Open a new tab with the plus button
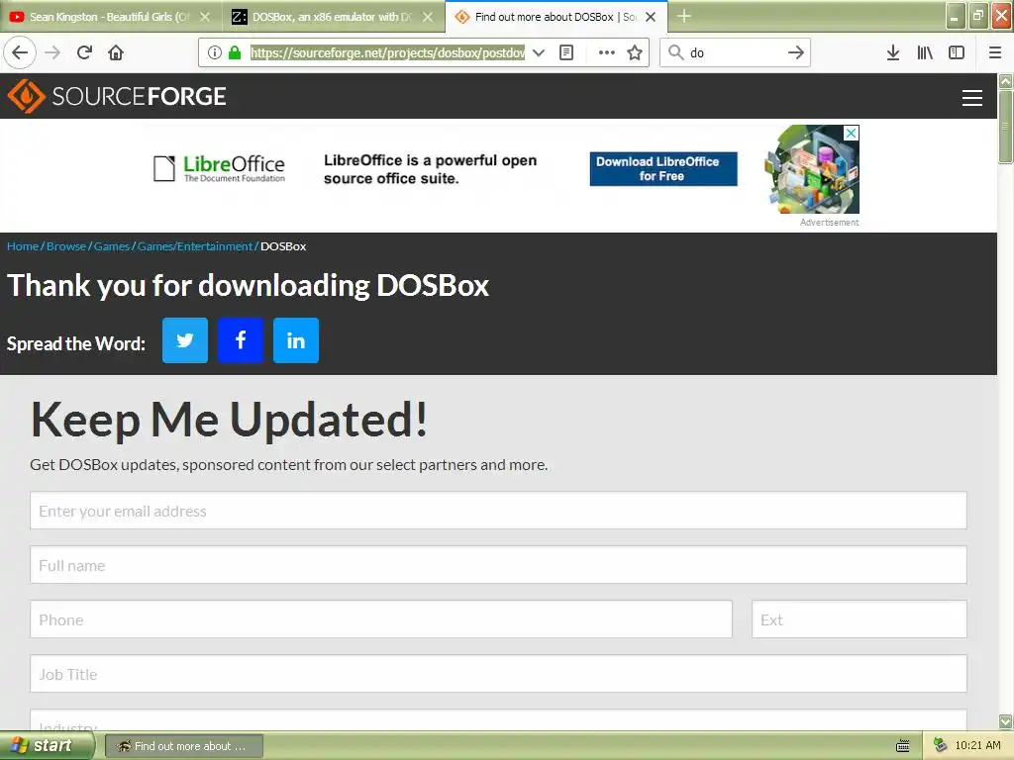The image size is (1014, 760). coord(684,16)
